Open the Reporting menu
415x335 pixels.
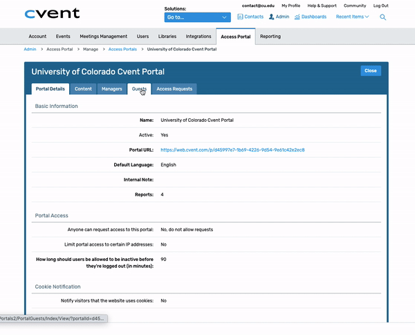pos(270,36)
